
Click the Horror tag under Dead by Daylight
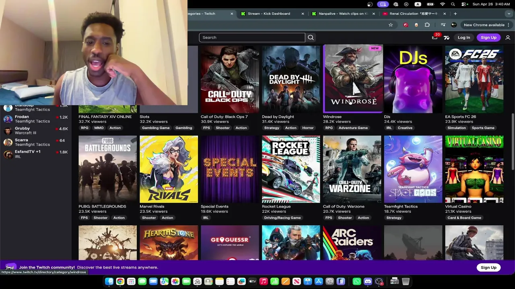tap(308, 128)
